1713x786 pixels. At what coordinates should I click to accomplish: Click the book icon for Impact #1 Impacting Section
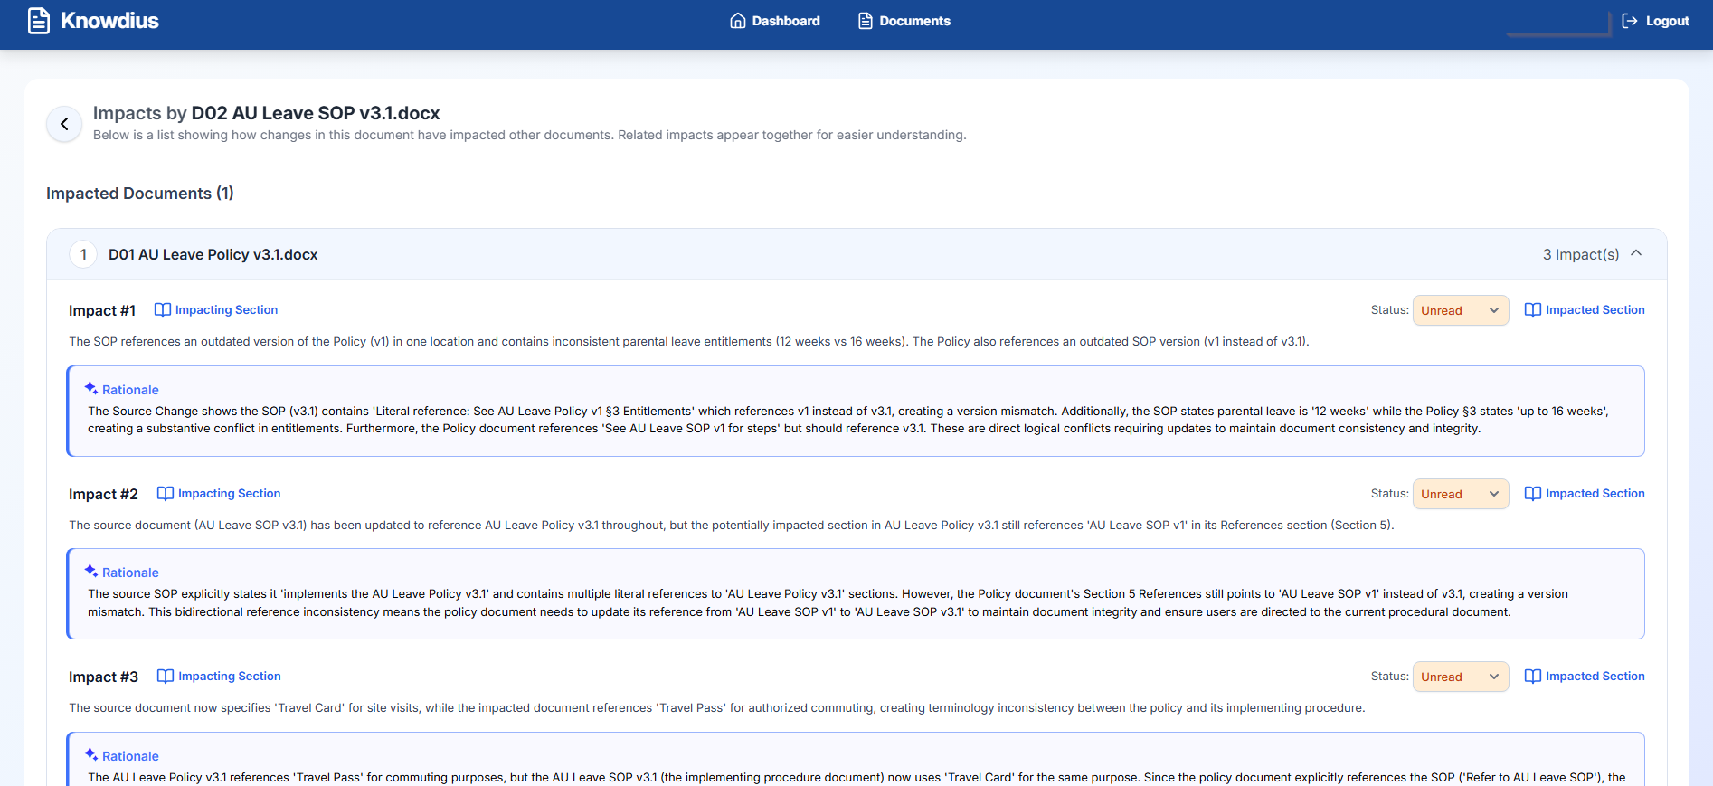tap(163, 310)
